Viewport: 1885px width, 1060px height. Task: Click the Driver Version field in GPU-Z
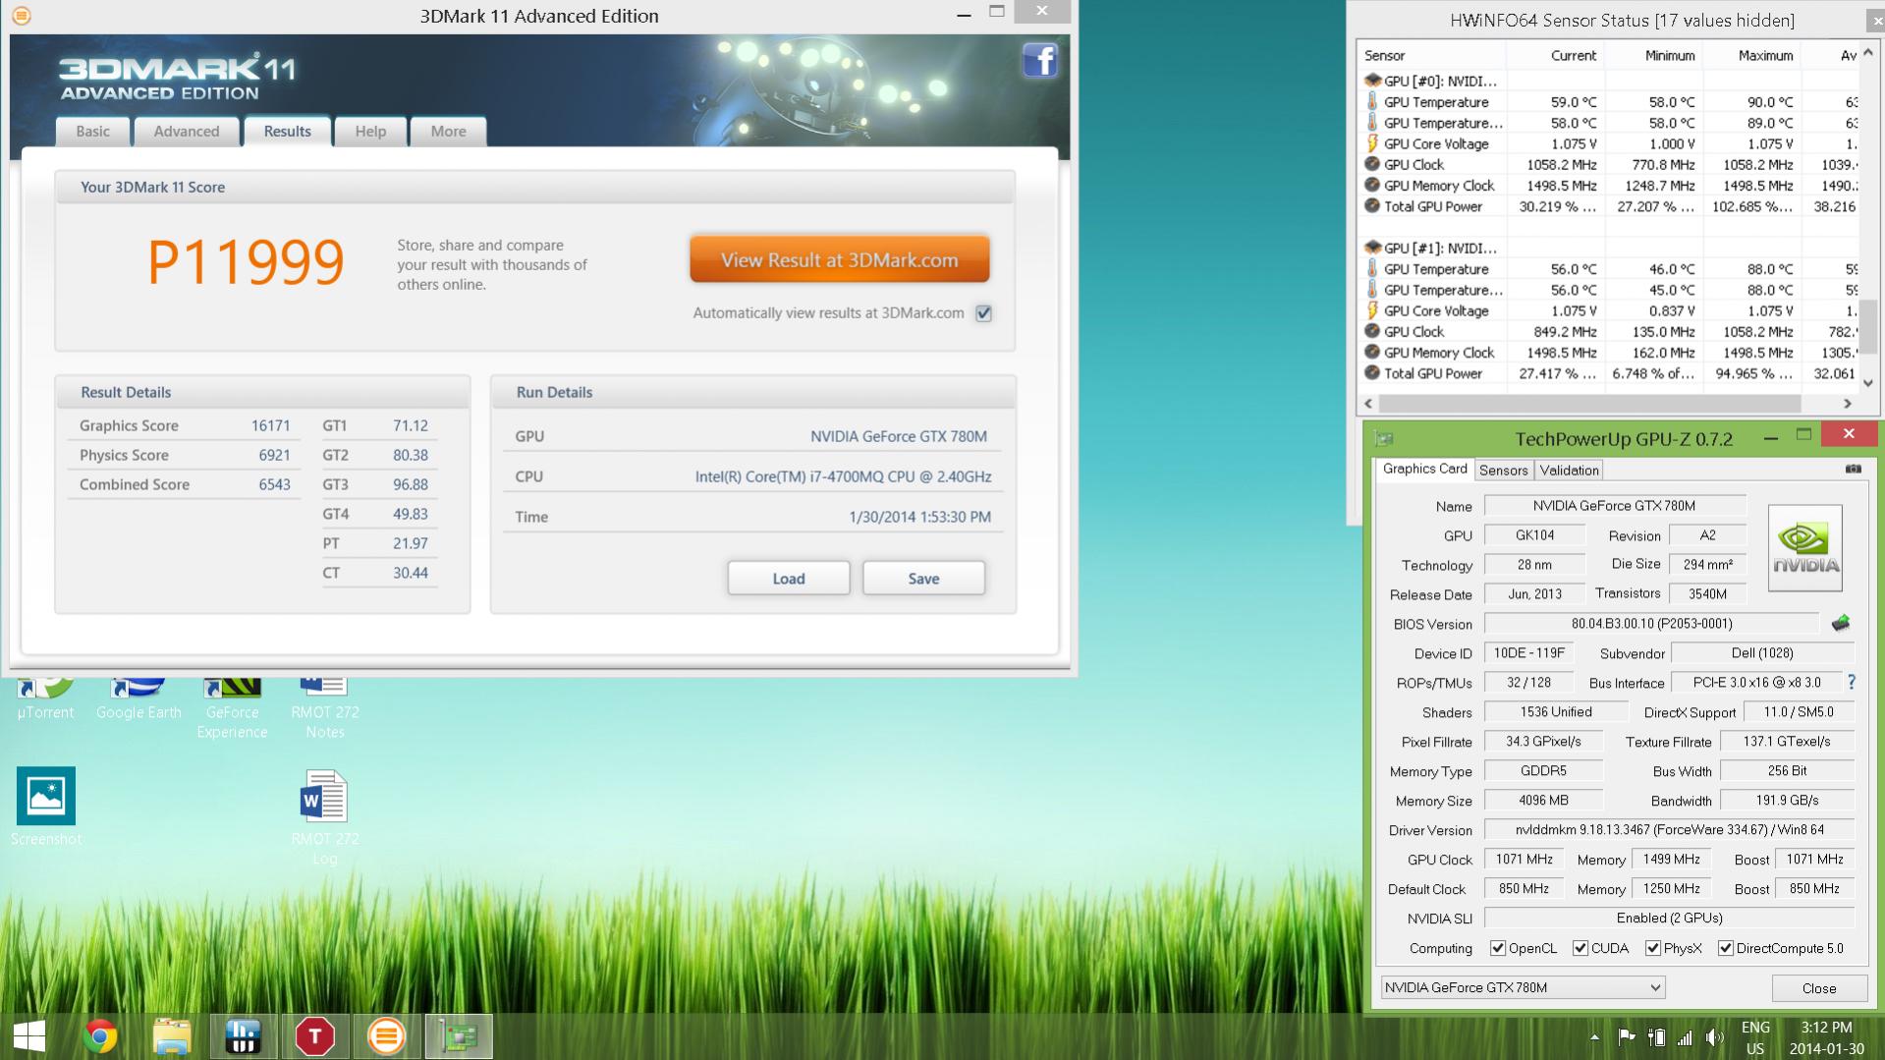coord(1669,829)
